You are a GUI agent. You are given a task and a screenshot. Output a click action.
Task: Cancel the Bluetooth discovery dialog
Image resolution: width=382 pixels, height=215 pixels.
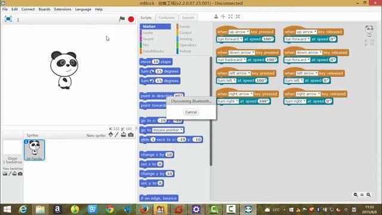point(191,112)
